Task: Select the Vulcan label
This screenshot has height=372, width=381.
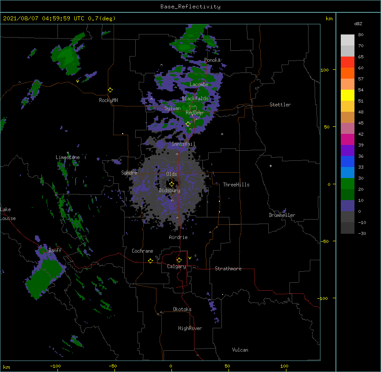Action: pos(240,350)
